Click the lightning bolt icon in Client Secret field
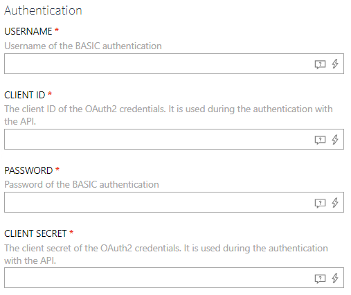This screenshot has width=351, height=295. click(x=335, y=278)
